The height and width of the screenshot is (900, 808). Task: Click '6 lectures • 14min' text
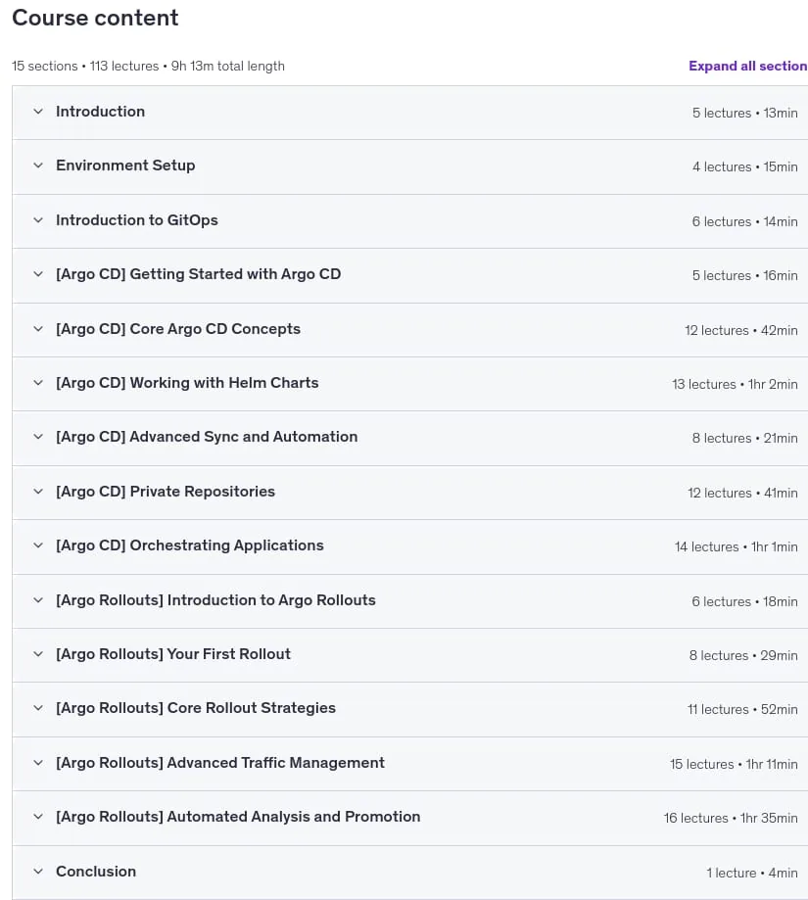pyautogui.click(x=745, y=221)
